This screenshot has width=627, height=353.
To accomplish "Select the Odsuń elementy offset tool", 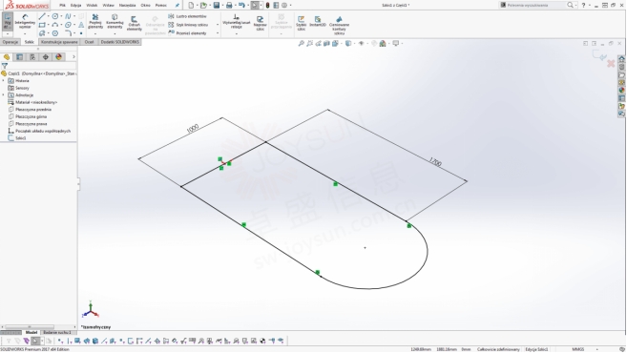I will (134, 23).
